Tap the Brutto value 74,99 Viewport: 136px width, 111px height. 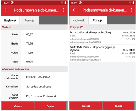30,44
